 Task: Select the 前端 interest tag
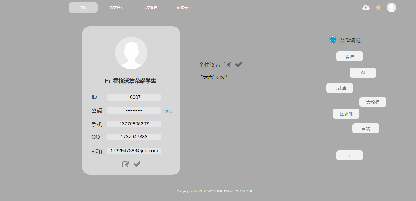pyautogui.click(x=366, y=128)
